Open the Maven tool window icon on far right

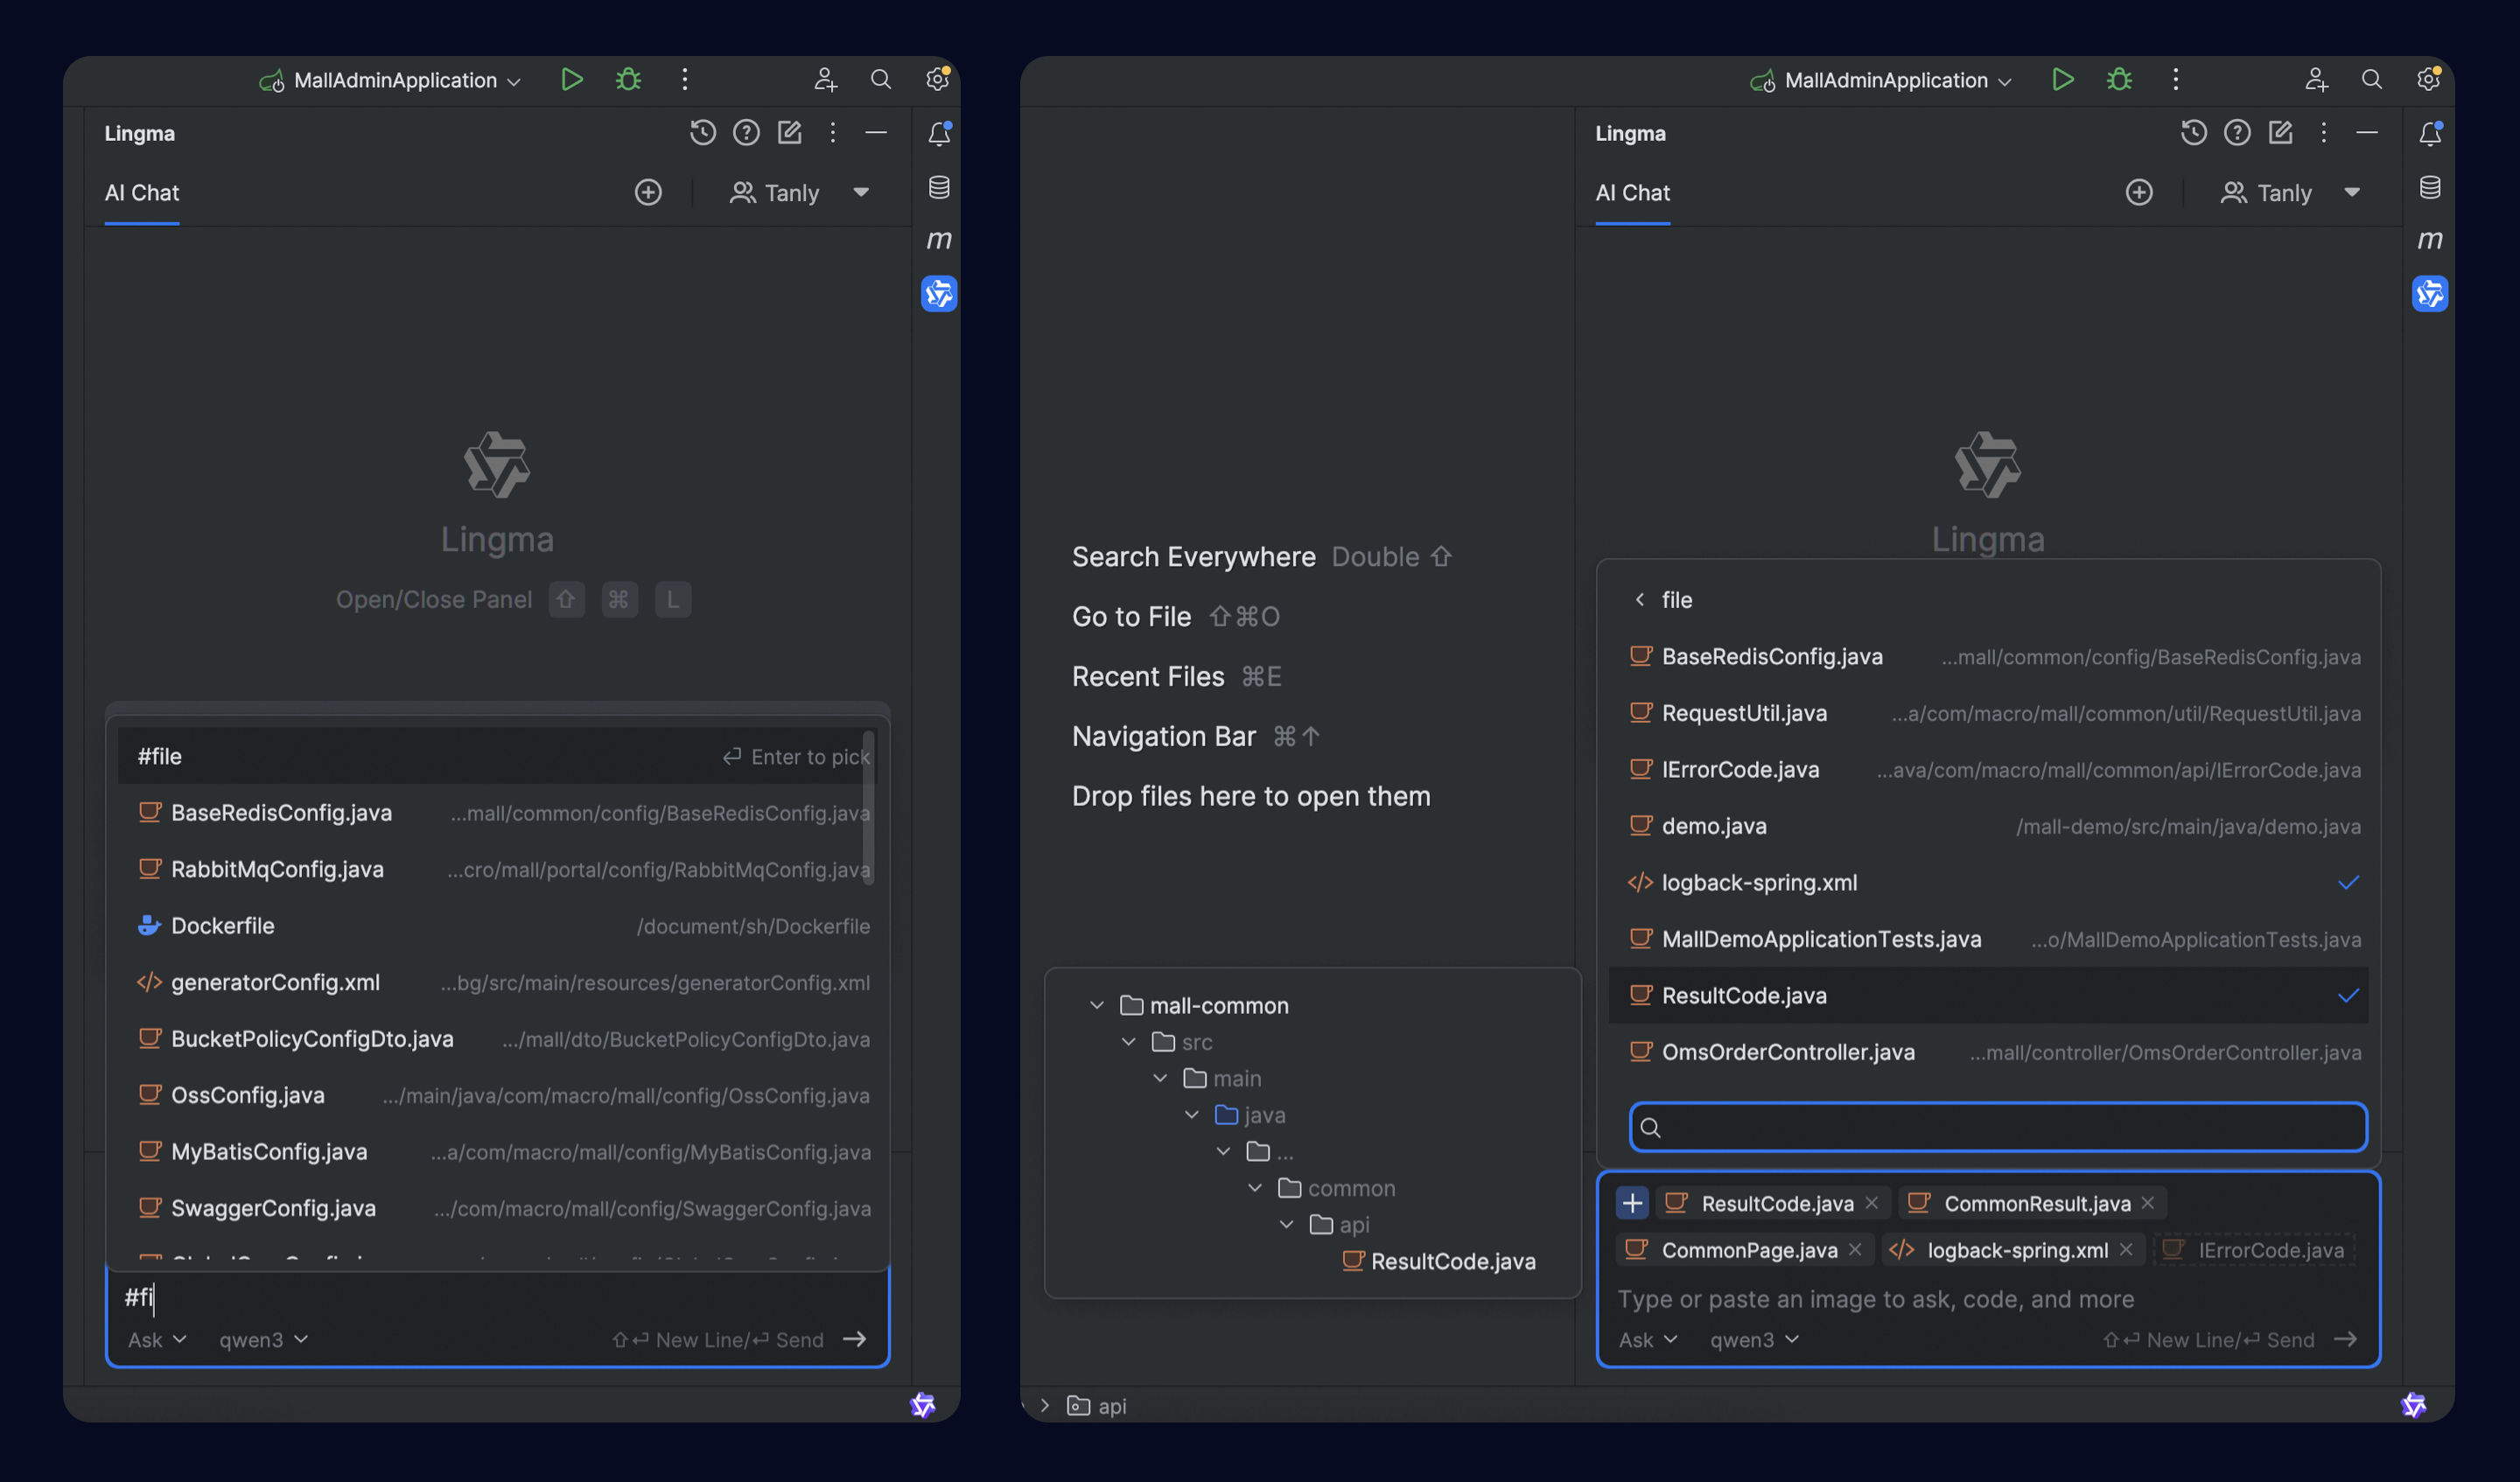2429,239
